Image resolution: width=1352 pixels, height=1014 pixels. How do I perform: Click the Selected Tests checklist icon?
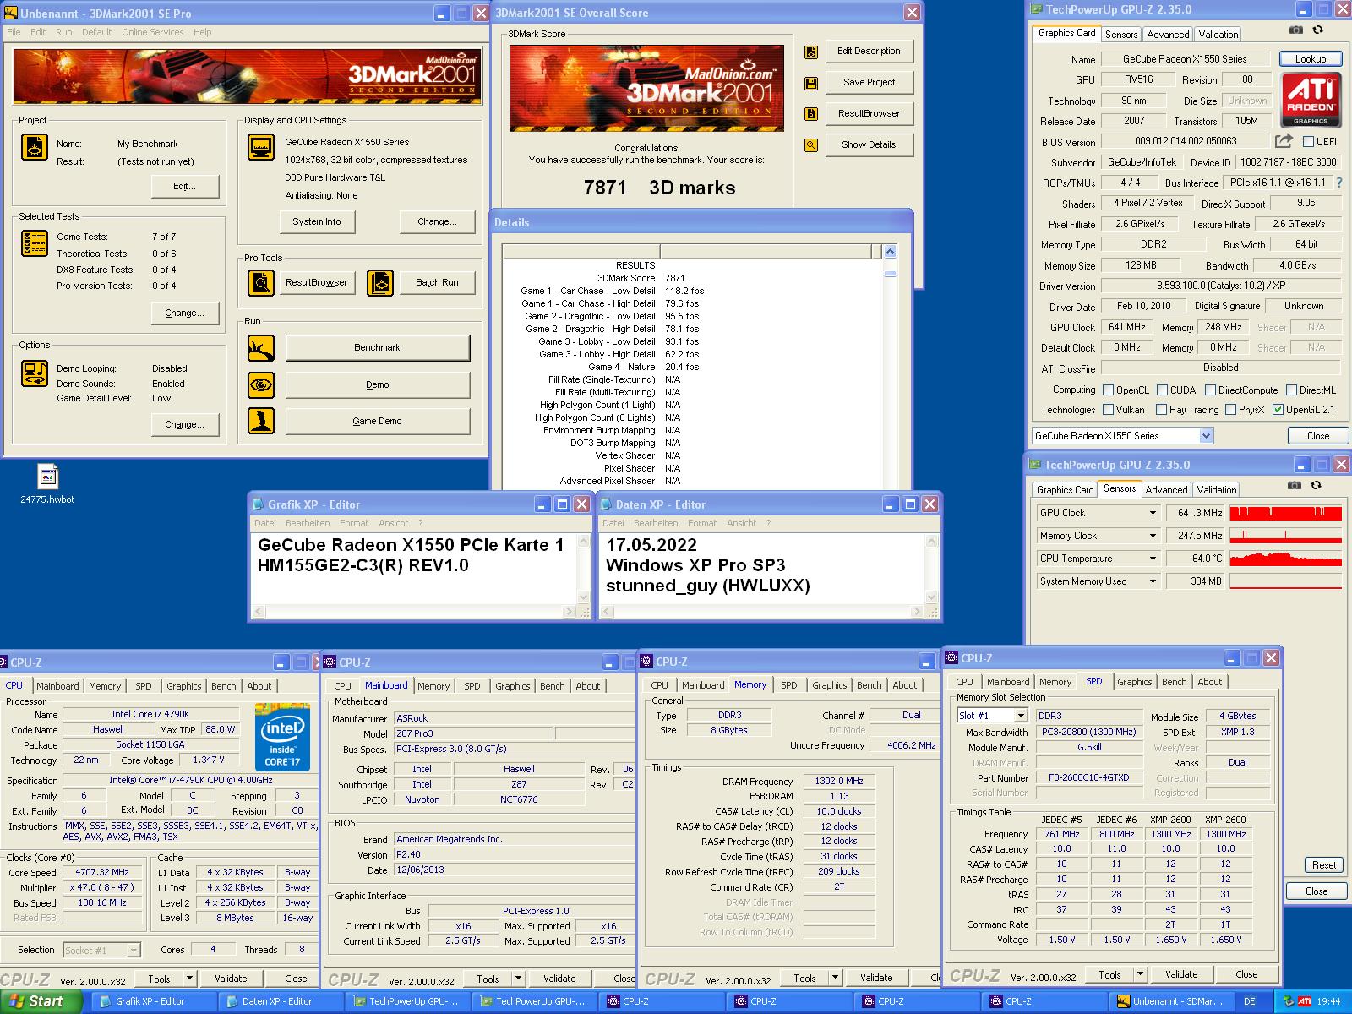35,243
